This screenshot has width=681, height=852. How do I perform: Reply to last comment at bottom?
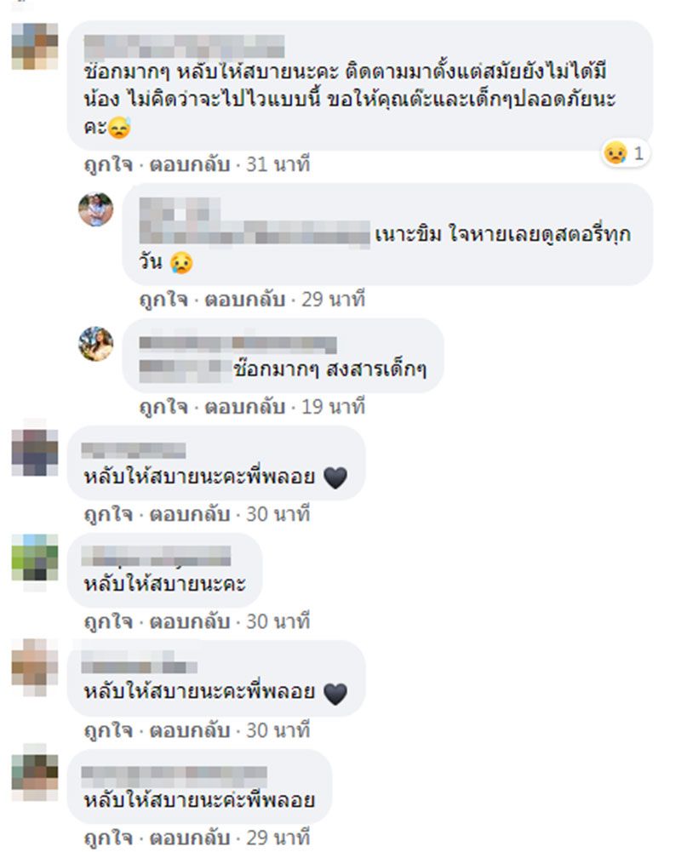click(190, 838)
